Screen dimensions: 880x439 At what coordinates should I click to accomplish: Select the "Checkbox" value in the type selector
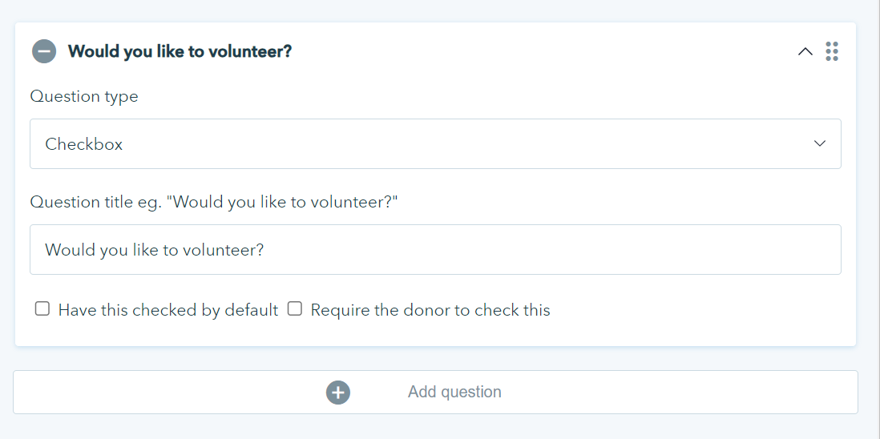point(84,145)
